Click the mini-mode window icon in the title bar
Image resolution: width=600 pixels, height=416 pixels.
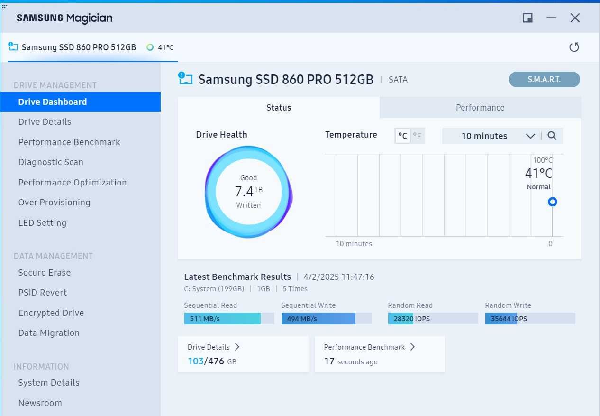click(x=527, y=18)
